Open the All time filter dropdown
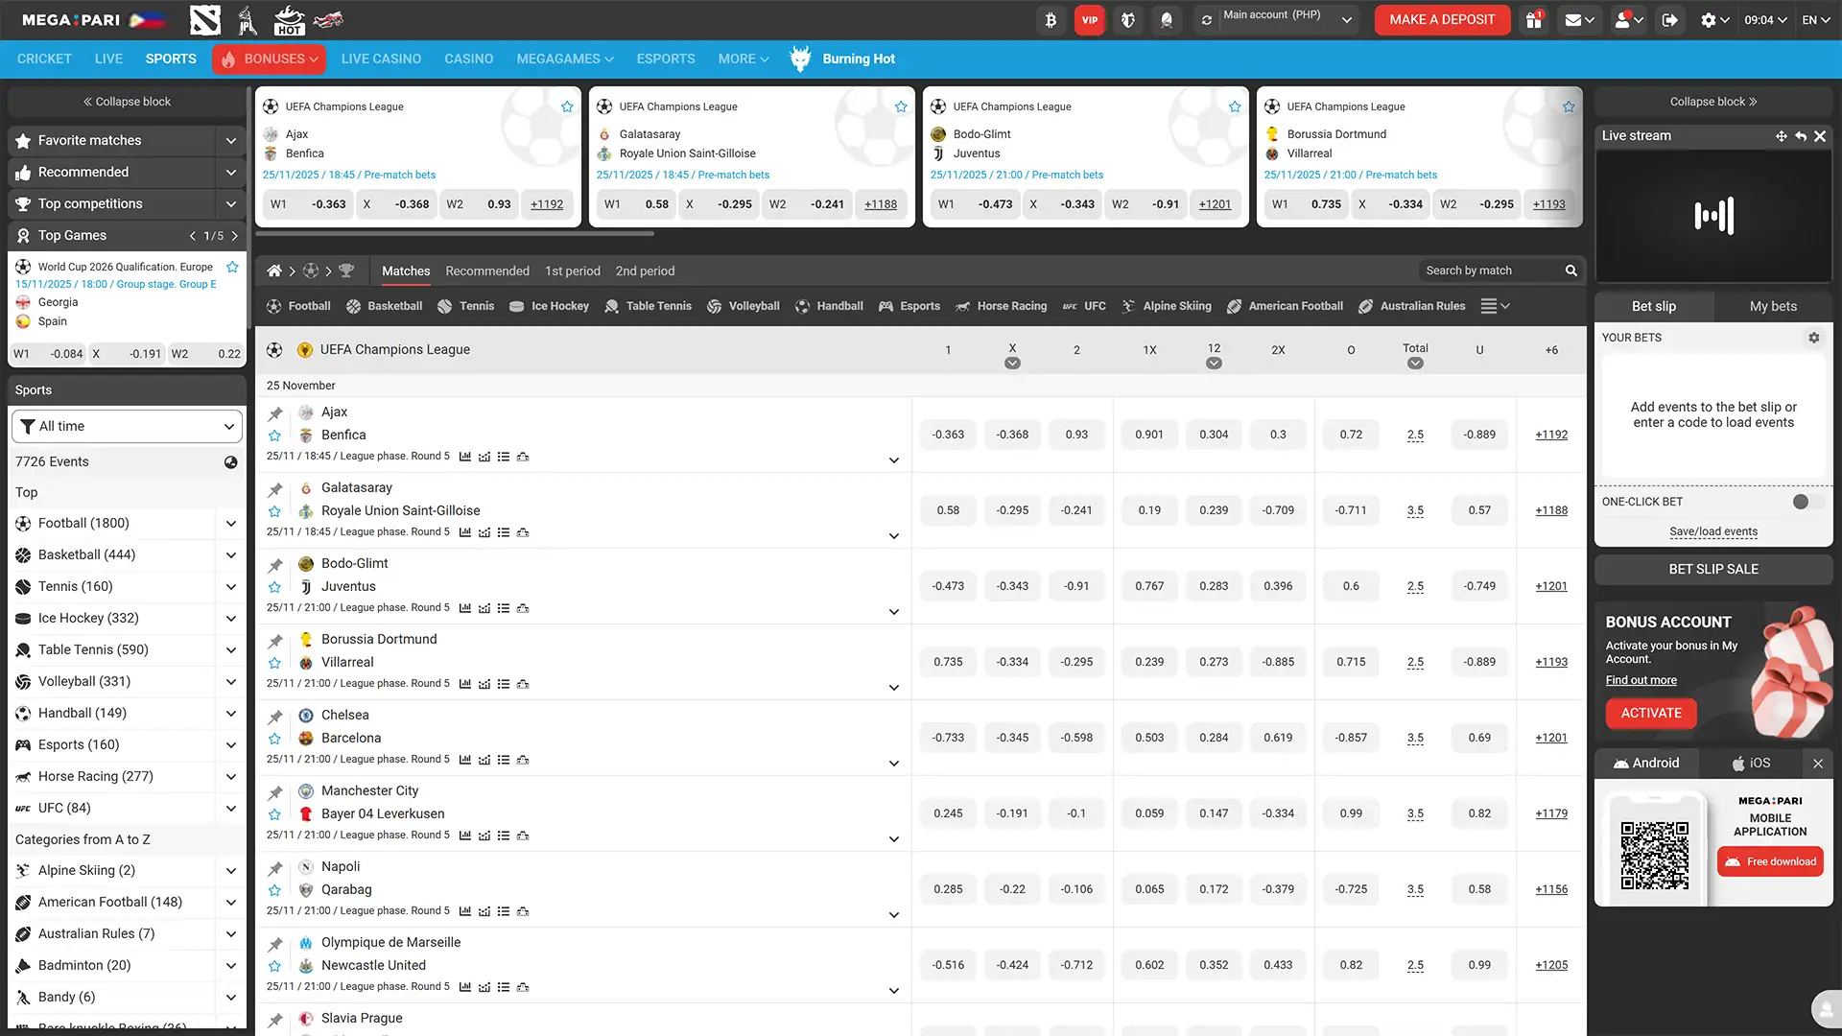Screen dimensions: 1842x1036 tap(126, 426)
